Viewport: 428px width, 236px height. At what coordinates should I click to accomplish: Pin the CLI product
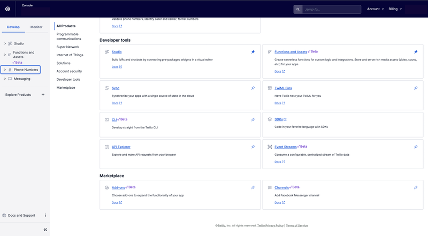tap(253, 120)
